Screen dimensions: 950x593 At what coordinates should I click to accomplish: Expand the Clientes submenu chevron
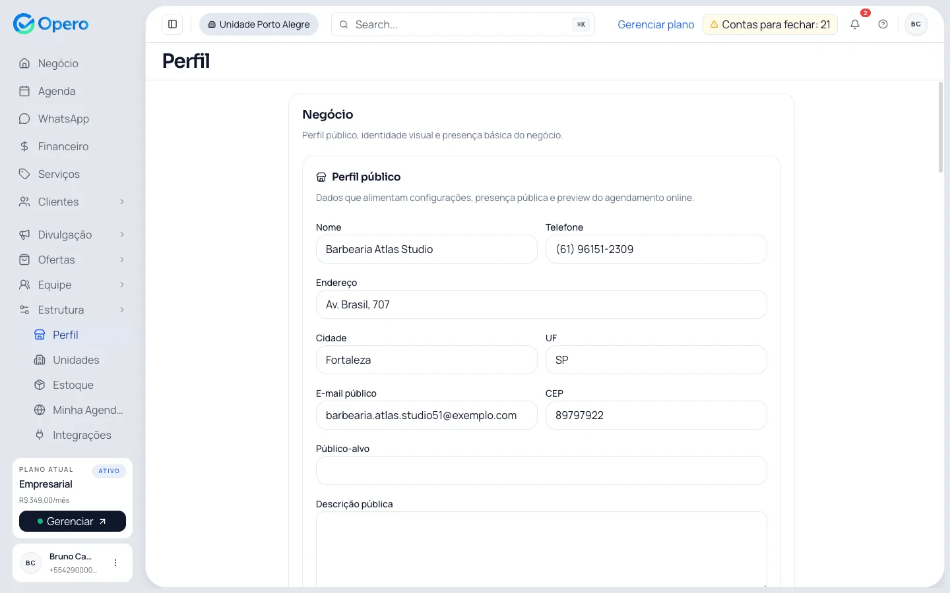[x=122, y=202]
